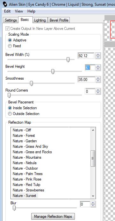Decrease Smoothness with down spinner arrow
This screenshot has height=221, width=115.
pos(98,81)
